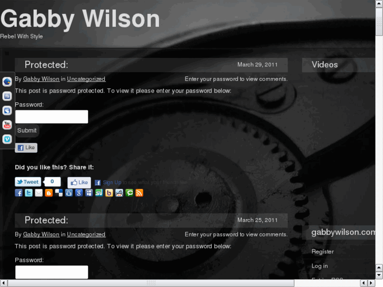This screenshot has height=287, width=383.
Task: Click horizontal scrollbar left arrow at far left
Action: pos(4,283)
